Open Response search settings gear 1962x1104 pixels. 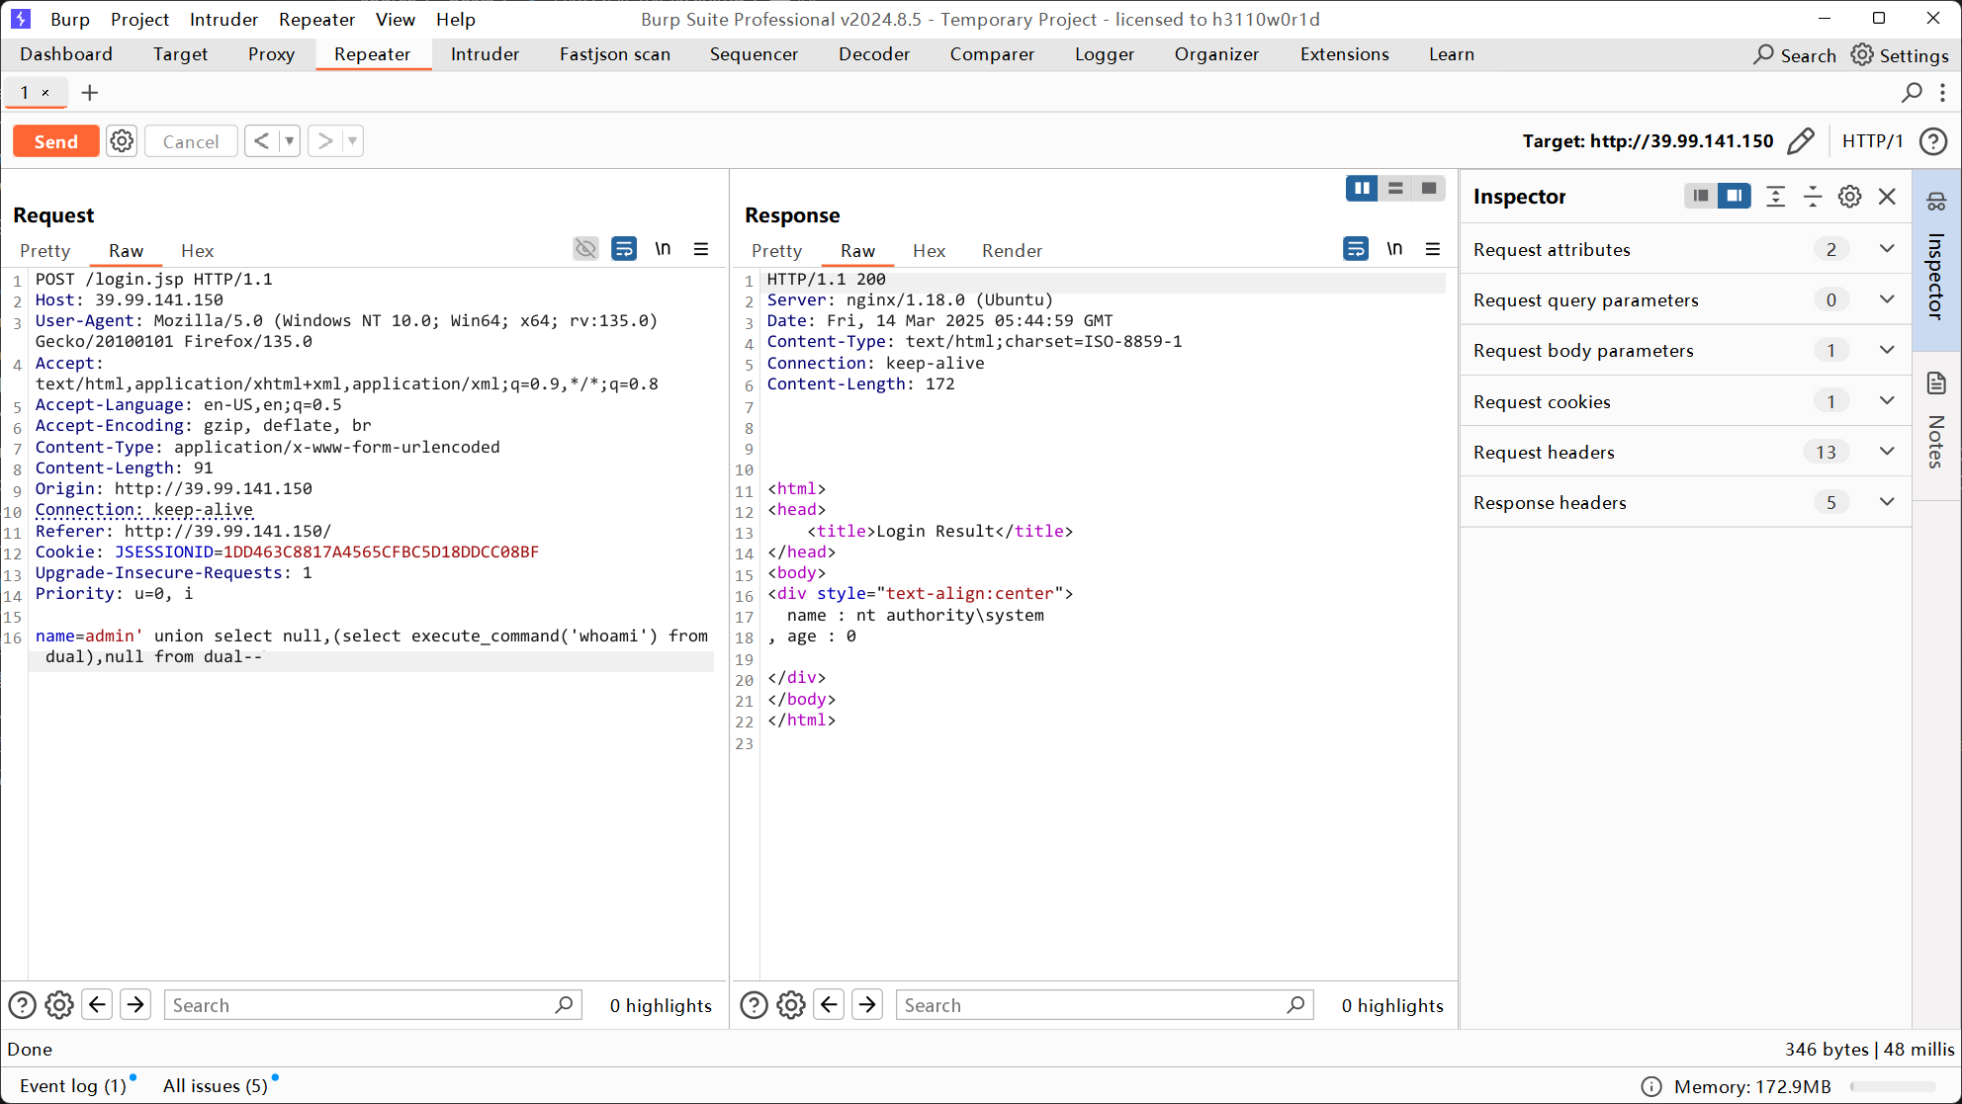coord(791,1005)
